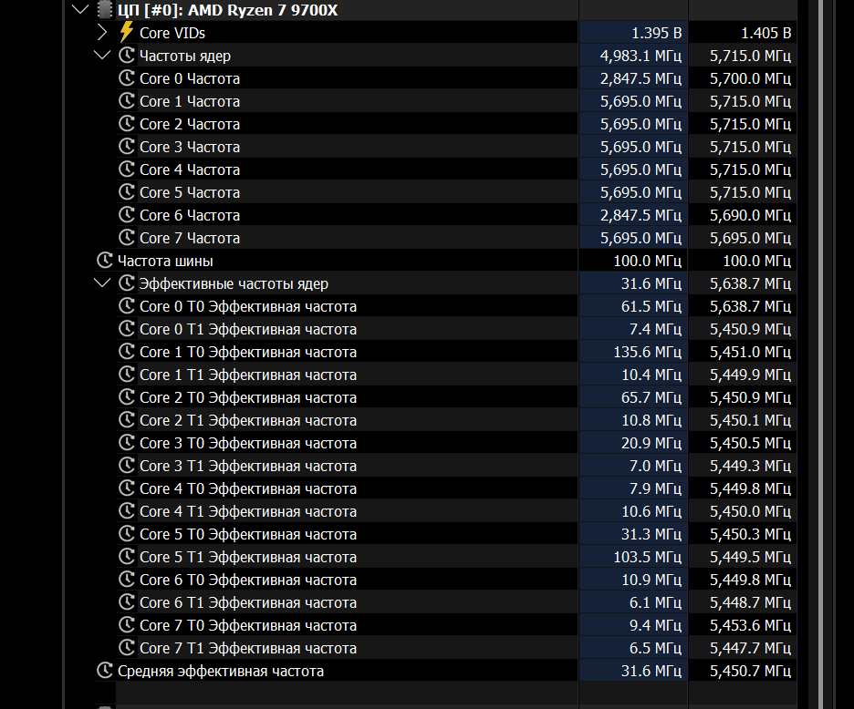Click the 5,447.7 МГц value of Core 7 T1
Viewport: 854px width, 709px height.
[x=750, y=649]
